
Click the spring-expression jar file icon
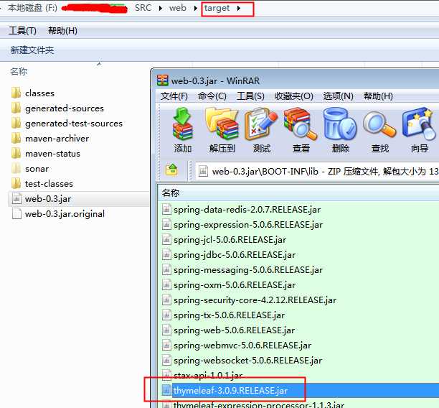coord(166,224)
